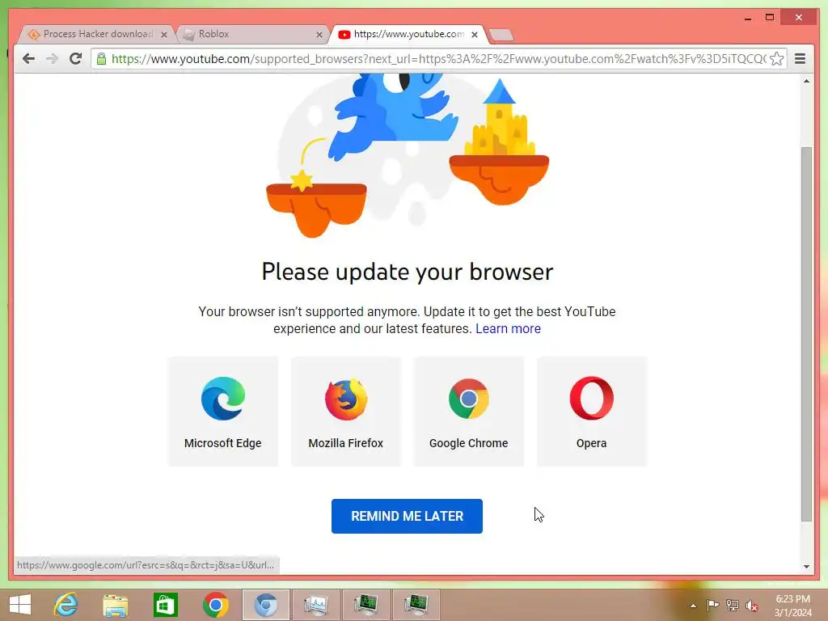Click the muted volume tray icon
This screenshot has width=828, height=621.
[752, 605]
